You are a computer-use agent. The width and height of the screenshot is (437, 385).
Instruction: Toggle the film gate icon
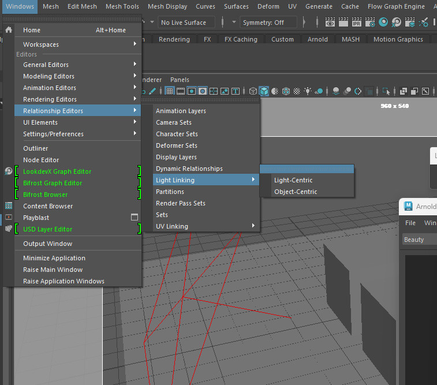pos(181,91)
